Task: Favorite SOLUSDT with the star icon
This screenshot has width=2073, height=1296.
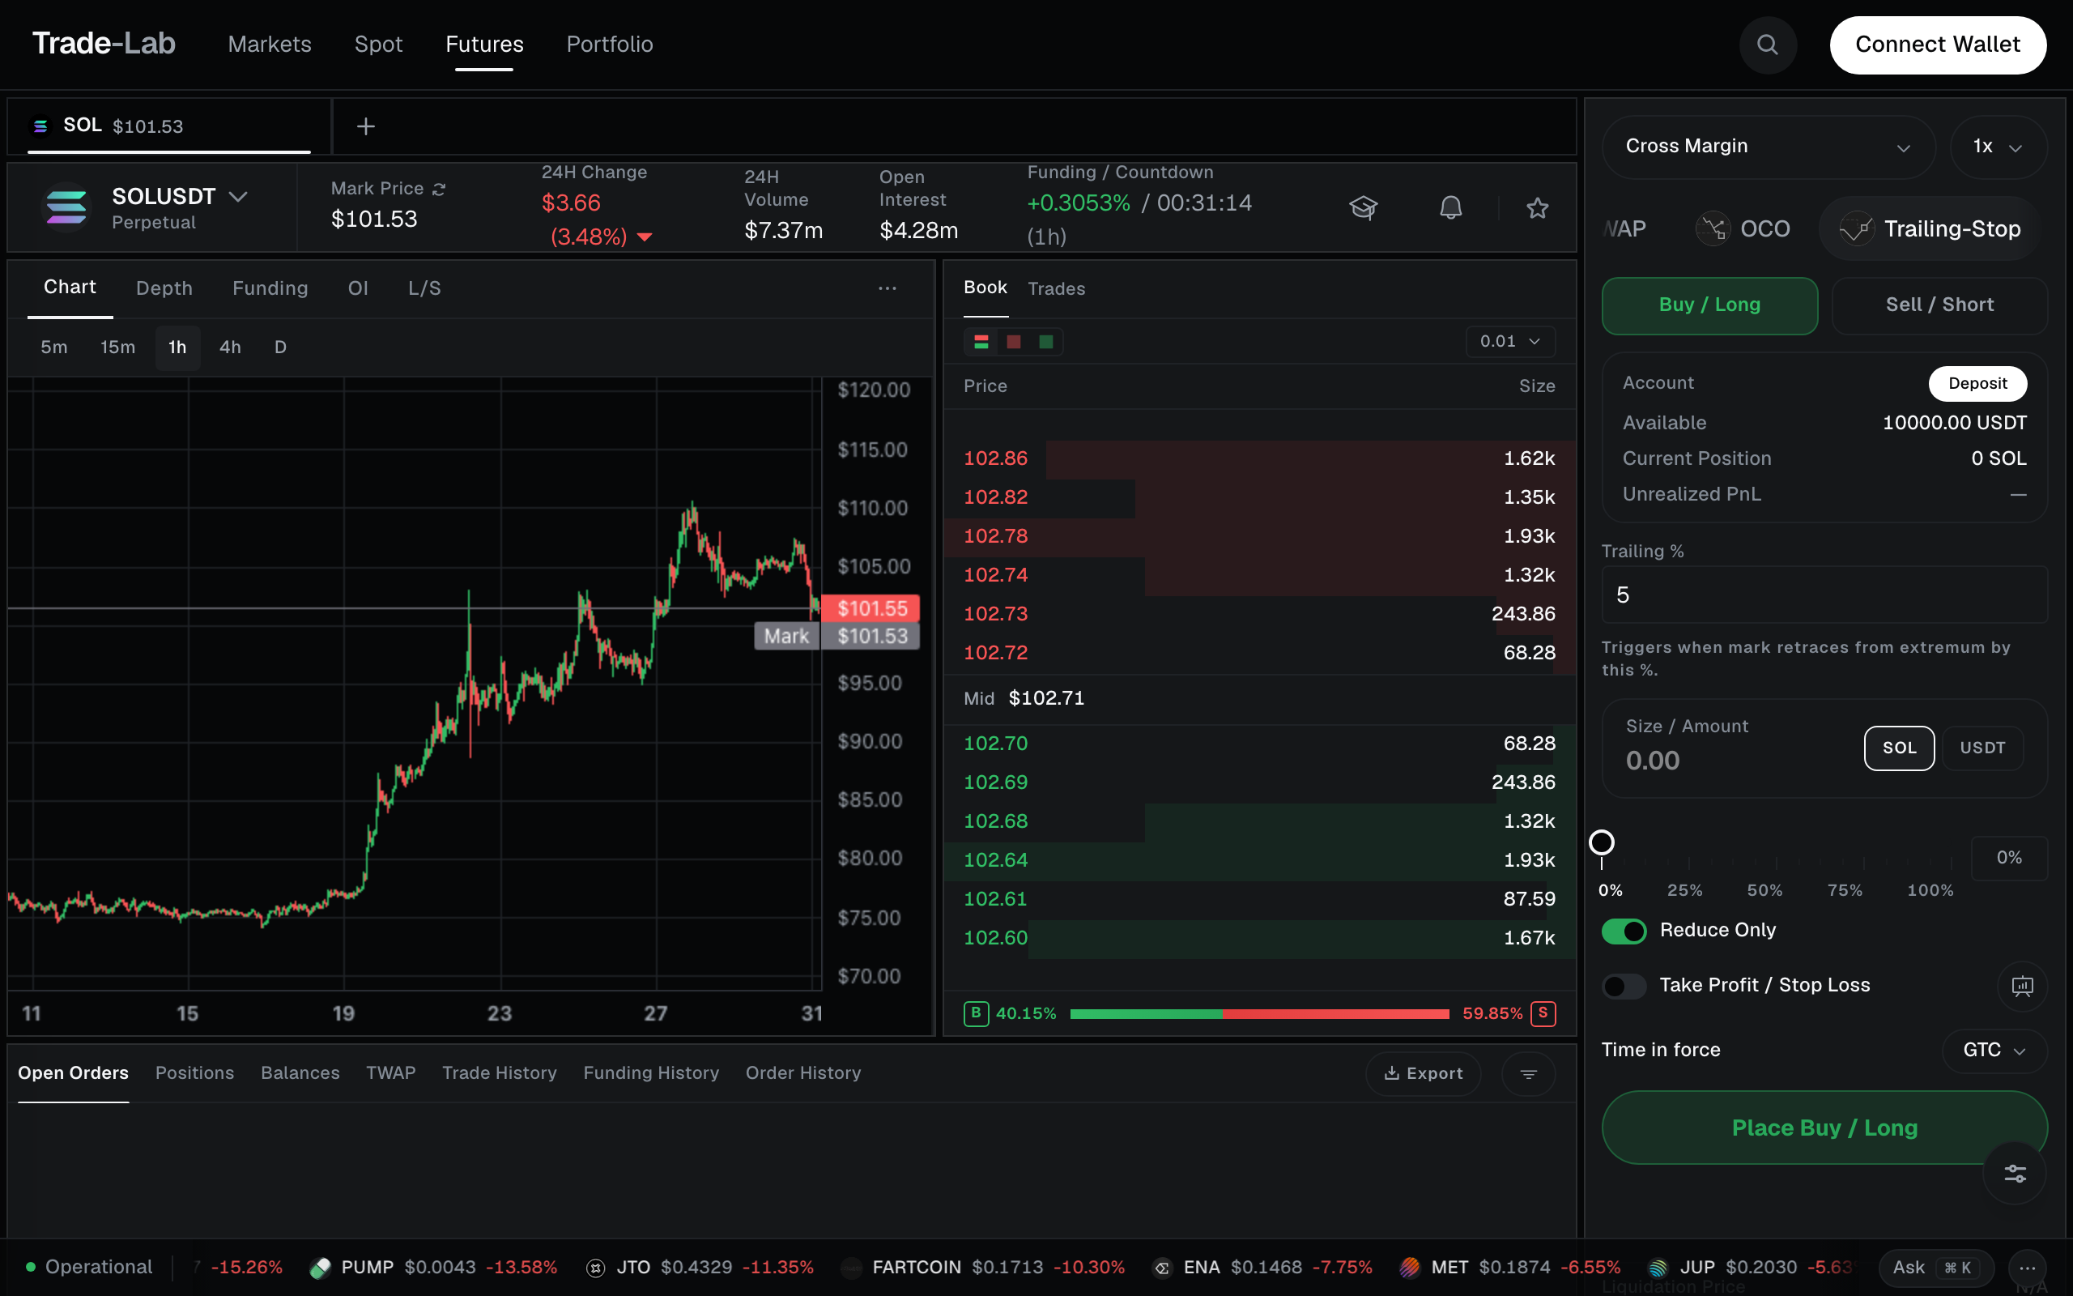Action: coord(1538,207)
